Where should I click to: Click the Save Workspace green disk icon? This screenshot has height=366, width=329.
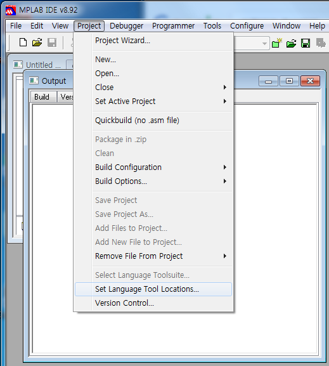tap(306, 43)
